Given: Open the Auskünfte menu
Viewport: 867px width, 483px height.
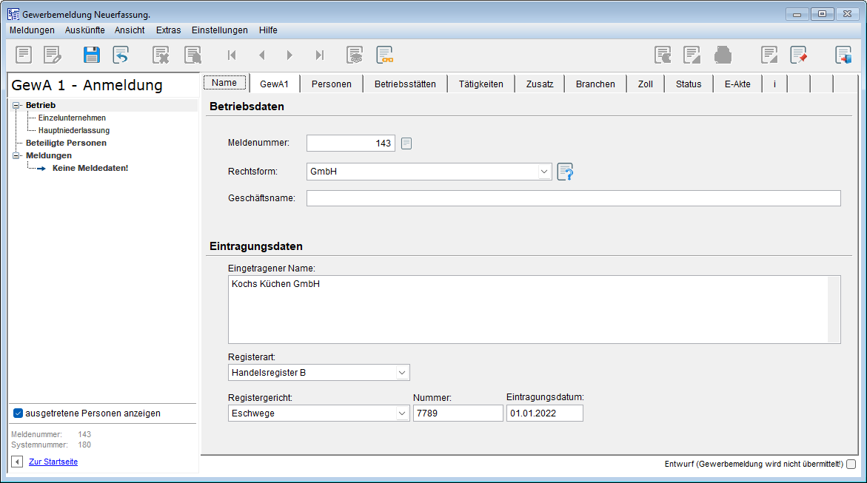Looking at the screenshot, I should 84,30.
